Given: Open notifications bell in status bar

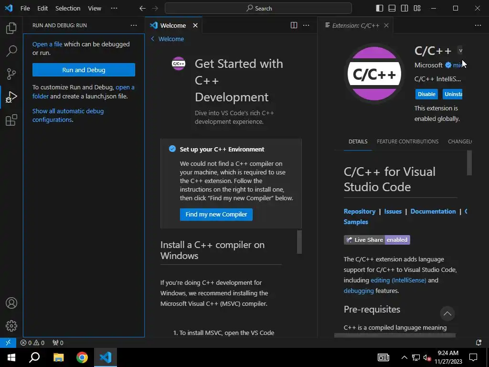Looking at the screenshot, I should click(478, 343).
